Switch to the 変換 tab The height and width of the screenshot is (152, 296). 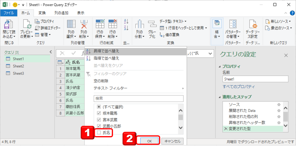coord(42,13)
